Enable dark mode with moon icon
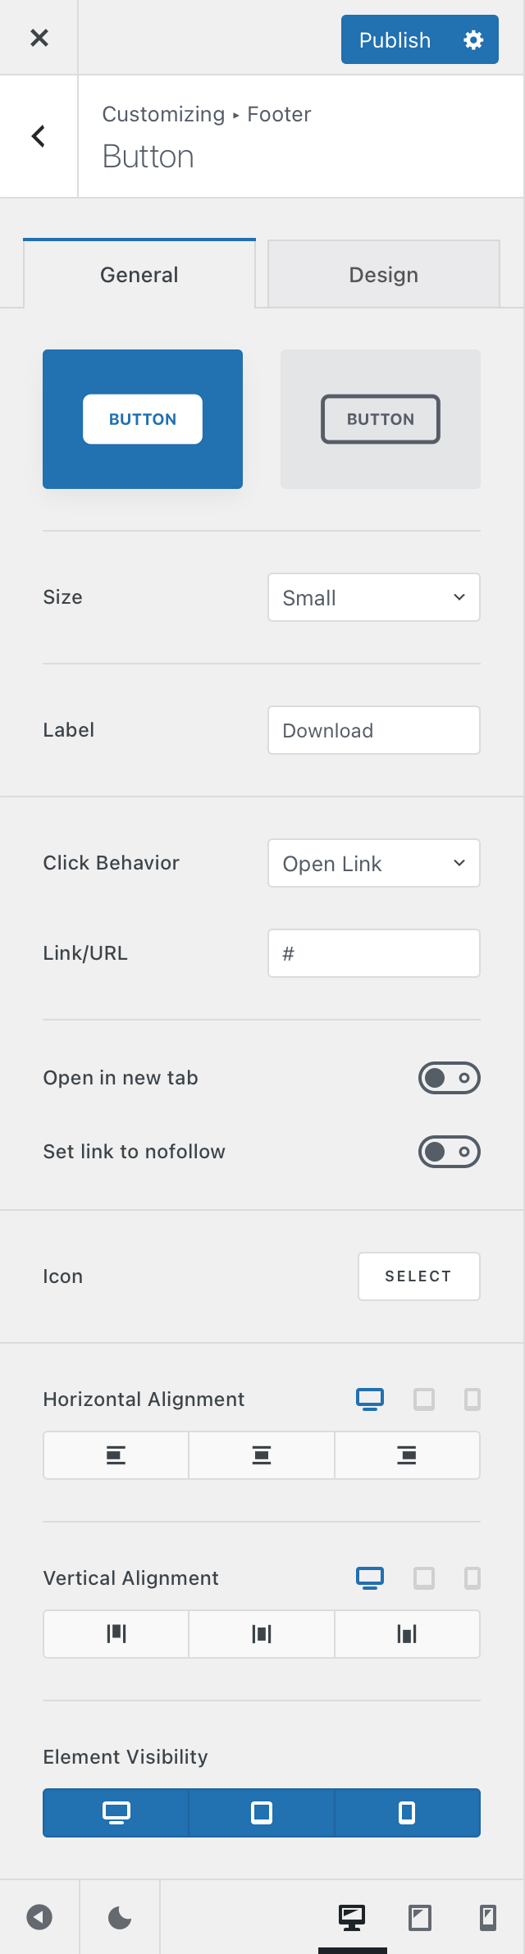 [x=120, y=1918]
